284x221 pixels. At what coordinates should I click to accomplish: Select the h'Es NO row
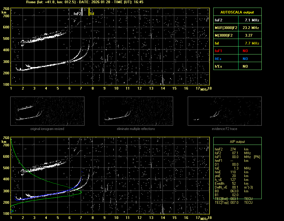[x=237, y=66]
